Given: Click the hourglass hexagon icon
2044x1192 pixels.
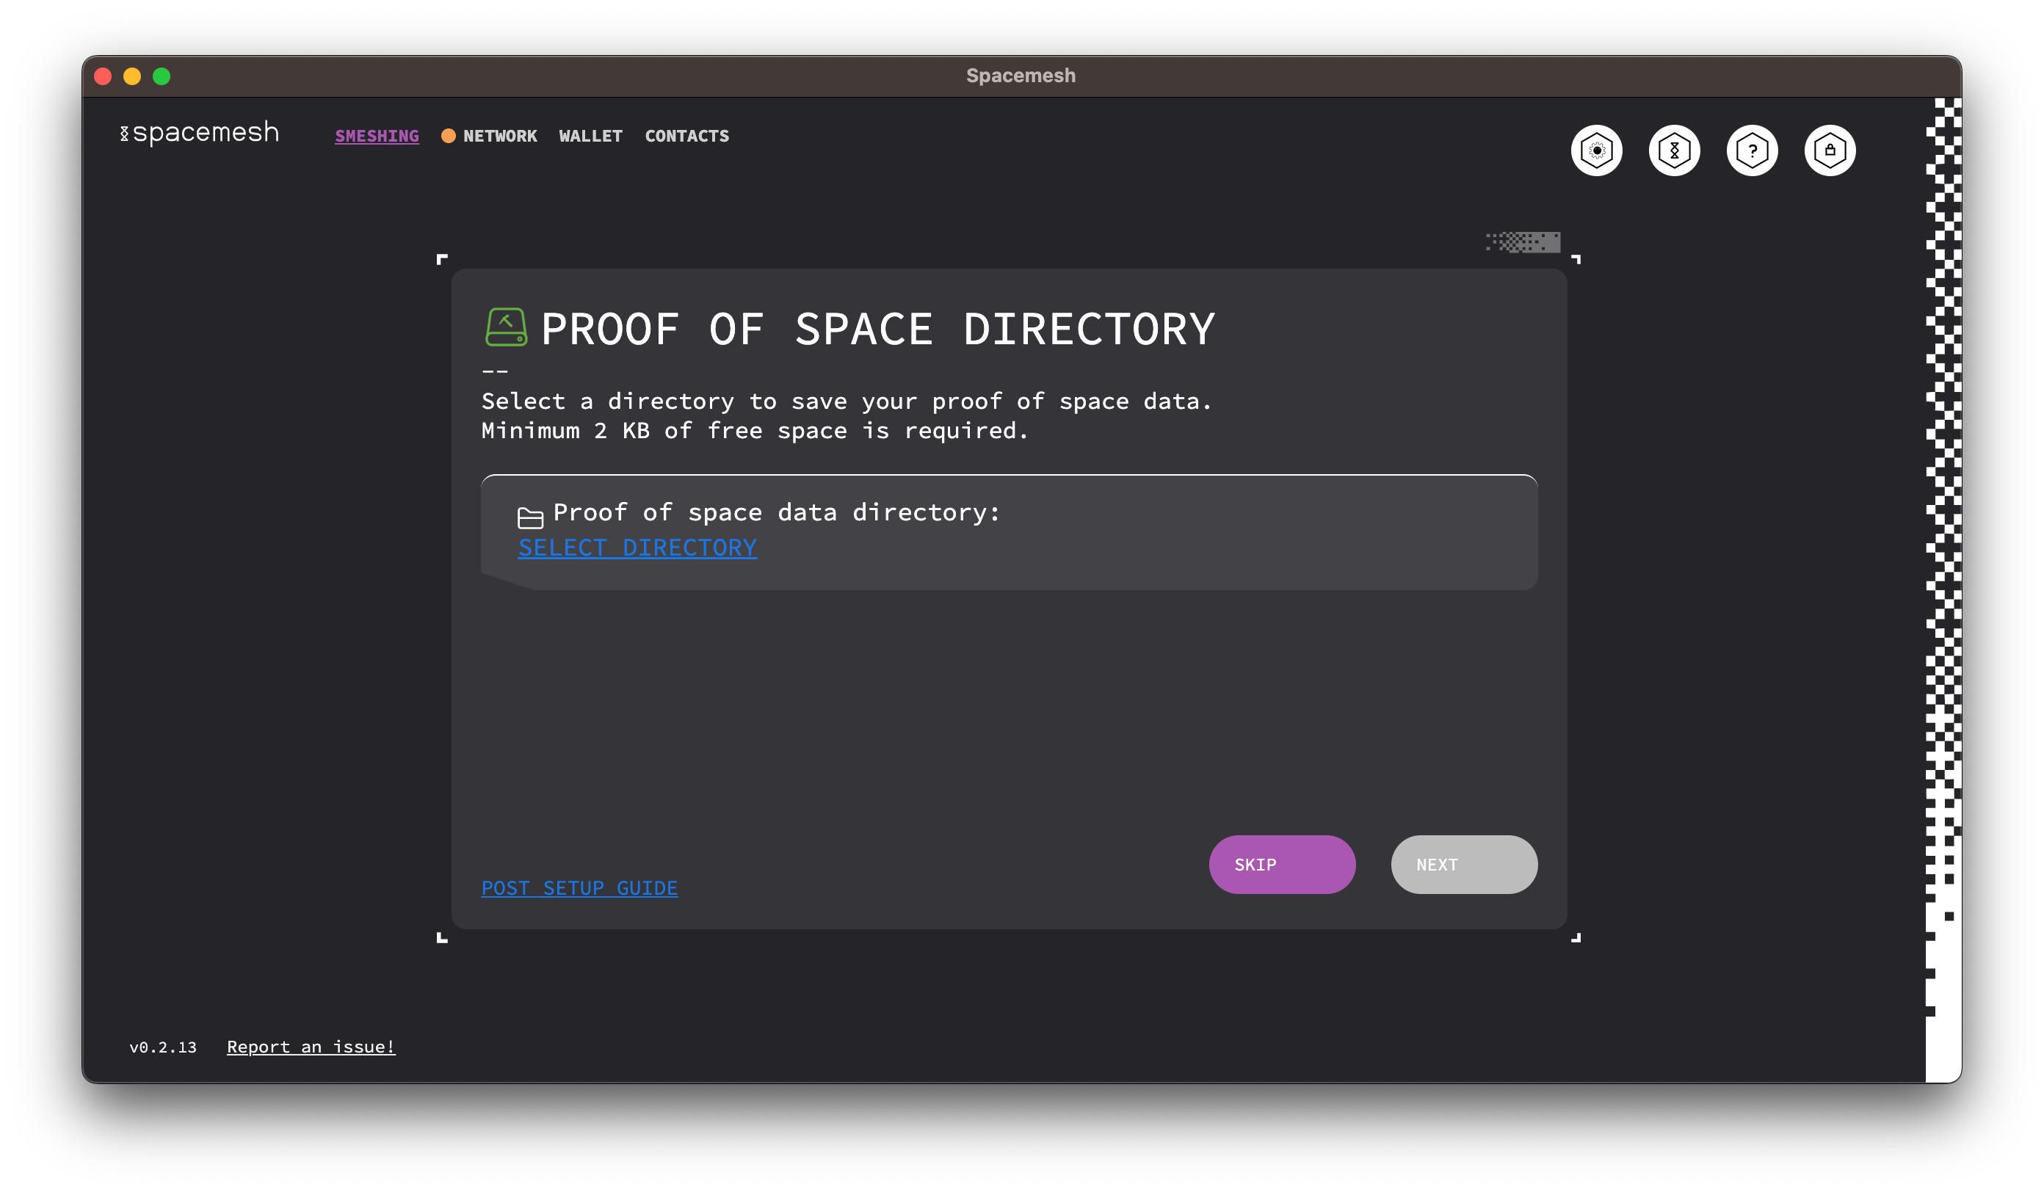Looking at the screenshot, I should 1674,150.
